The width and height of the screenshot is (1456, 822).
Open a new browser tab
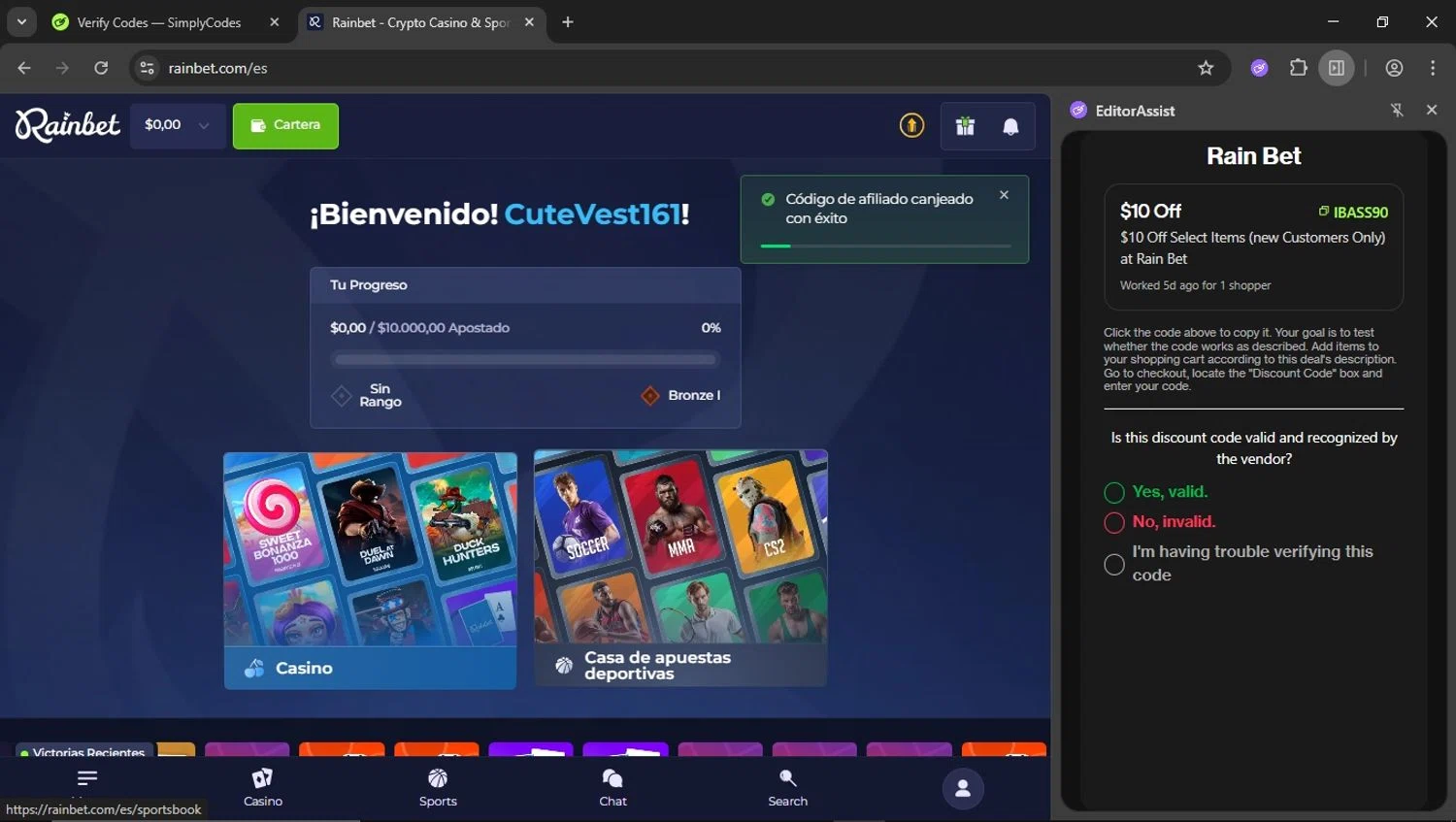pos(568,22)
